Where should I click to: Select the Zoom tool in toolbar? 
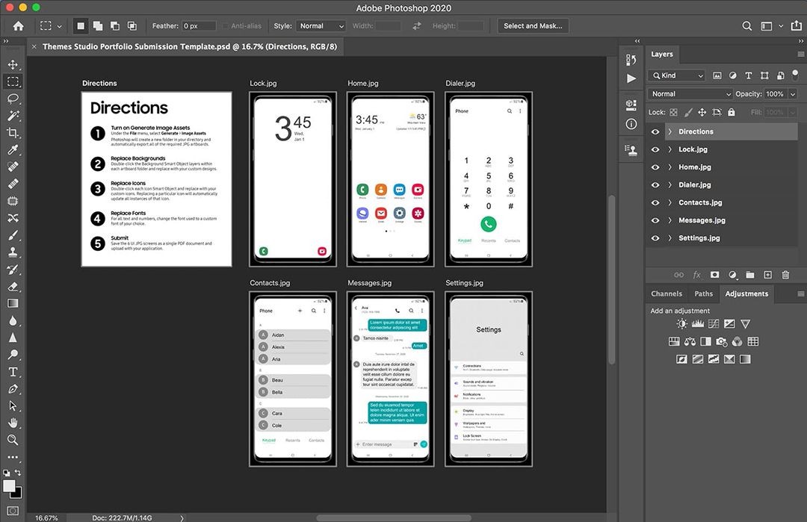(13, 440)
